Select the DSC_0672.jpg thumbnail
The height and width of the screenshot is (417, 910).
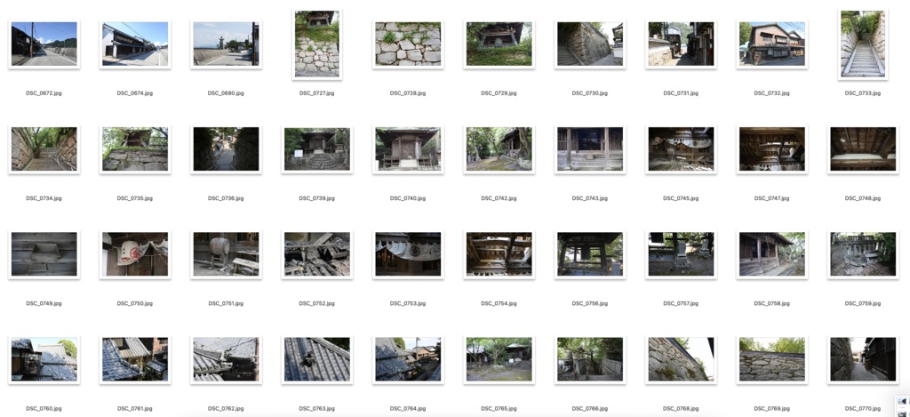[44, 44]
